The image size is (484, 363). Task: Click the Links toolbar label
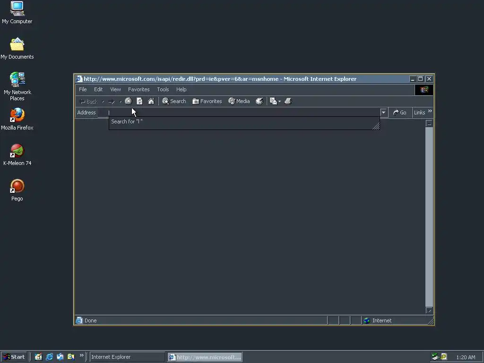pyautogui.click(x=420, y=112)
